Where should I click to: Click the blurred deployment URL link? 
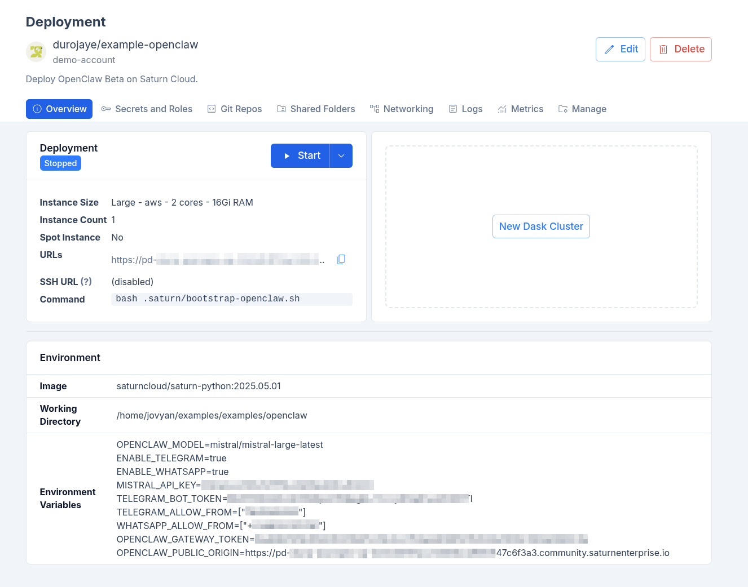coord(218,260)
